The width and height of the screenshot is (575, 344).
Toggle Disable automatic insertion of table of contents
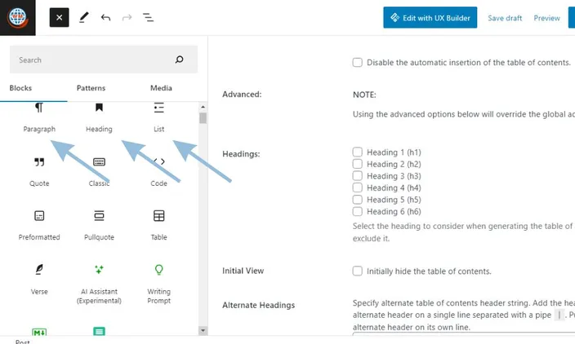pos(358,62)
